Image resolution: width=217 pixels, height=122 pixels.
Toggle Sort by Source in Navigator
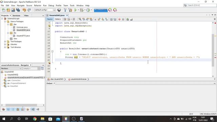[x=38, y=109]
